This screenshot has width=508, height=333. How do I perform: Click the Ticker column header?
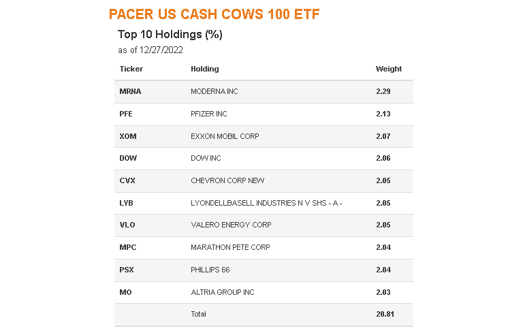coord(131,69)
